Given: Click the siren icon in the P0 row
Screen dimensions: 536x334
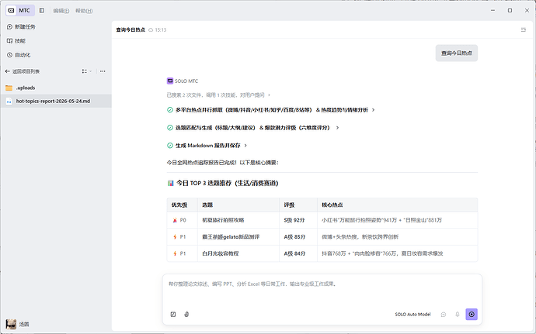Looking at the screenshot, I should coord(175,220).
